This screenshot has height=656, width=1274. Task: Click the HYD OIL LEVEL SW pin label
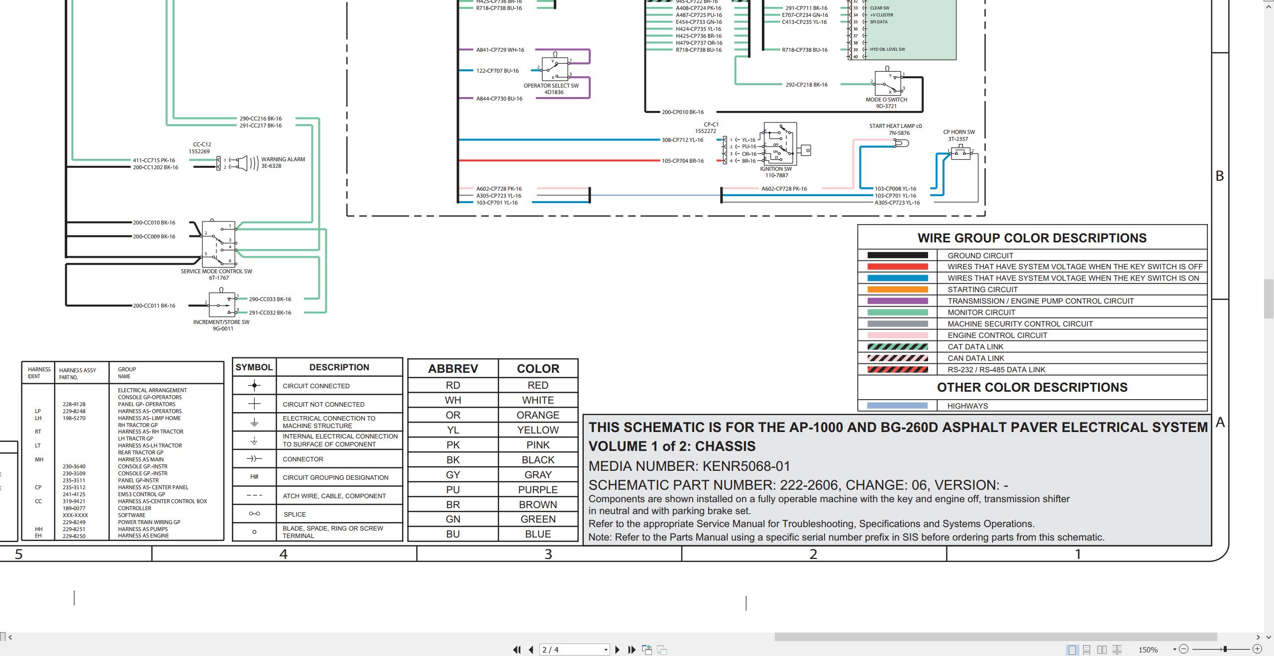(x=887, y=49)
